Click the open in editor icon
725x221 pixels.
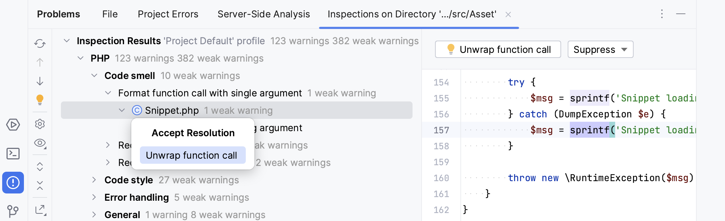40,209
